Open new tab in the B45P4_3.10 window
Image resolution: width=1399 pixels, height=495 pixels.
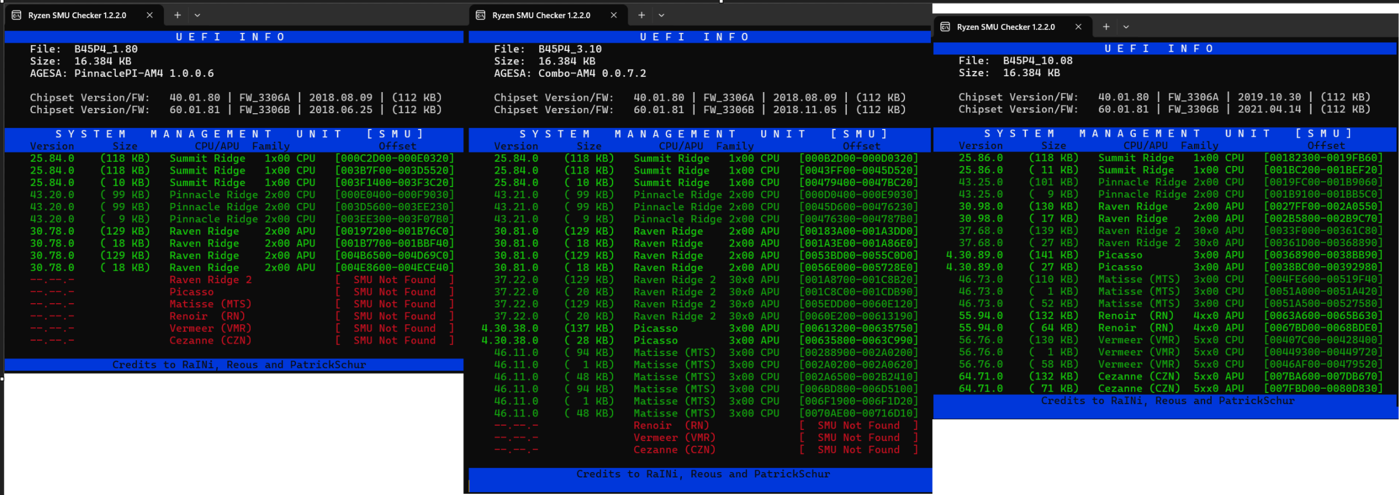tap(641, 15)
